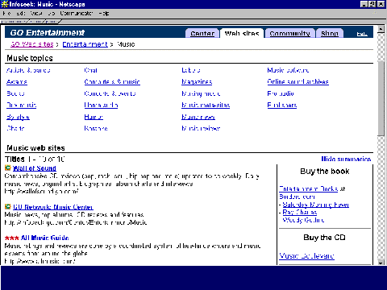
Task: Open the Help menu in the menu bar
Action: (103, 13)
